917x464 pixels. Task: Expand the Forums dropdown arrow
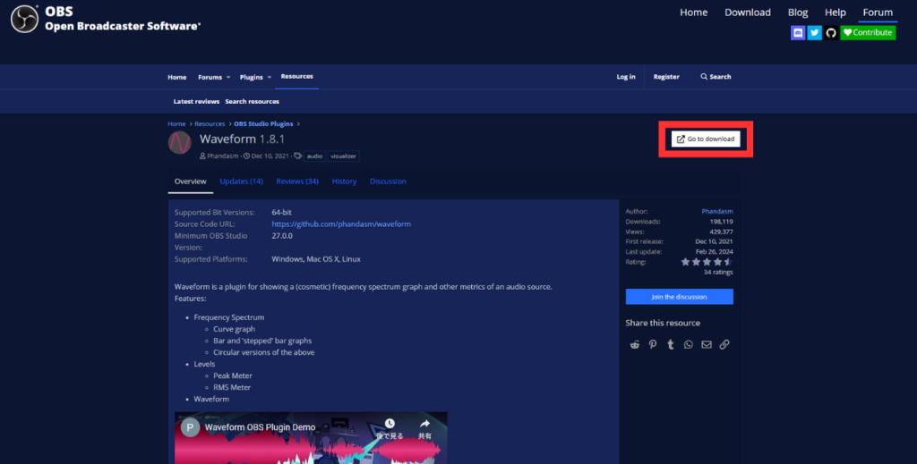click(x=228, y=78)
